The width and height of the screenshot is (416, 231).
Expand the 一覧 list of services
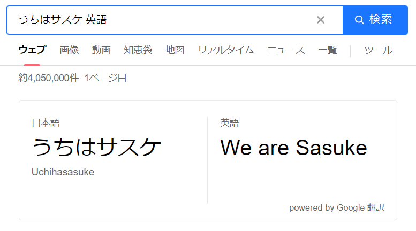(x=328, y=50)
